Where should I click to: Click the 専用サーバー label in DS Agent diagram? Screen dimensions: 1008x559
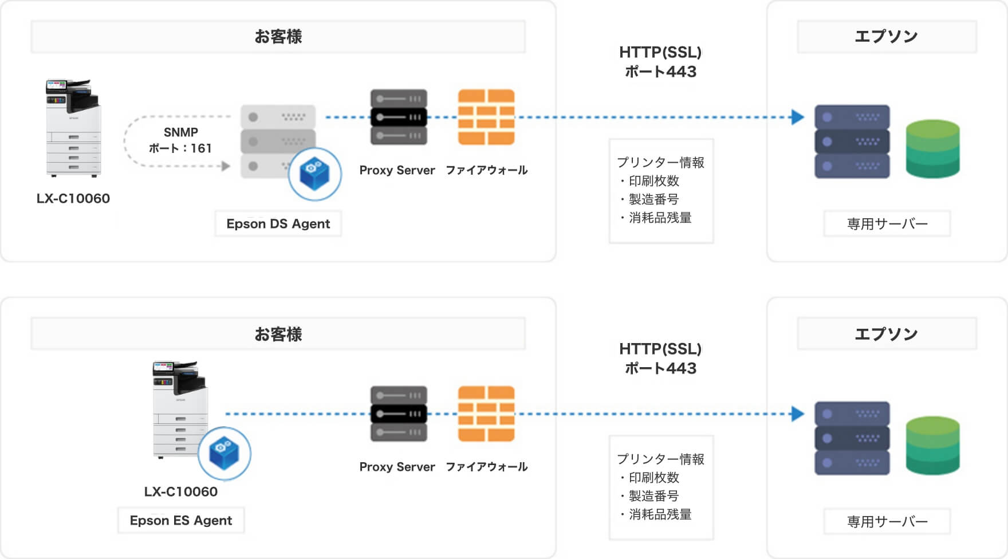[x=887, y=223]
